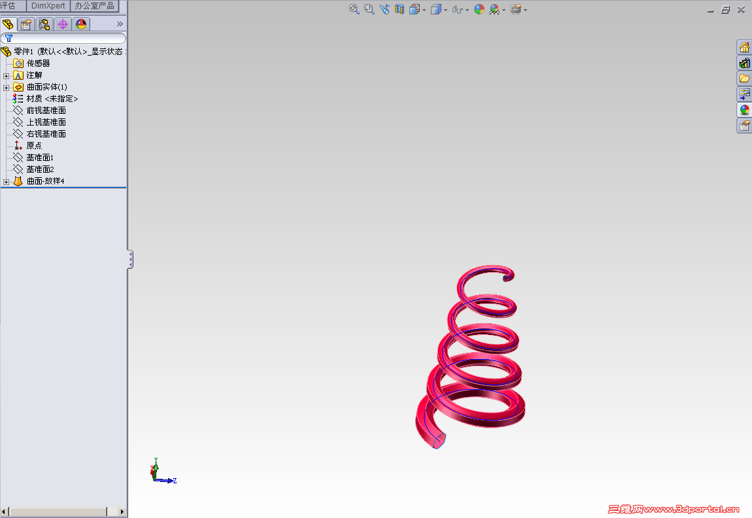Open the FeatureManager design tree tab
This screenshot has height=518, width=752.
pos(8,24)
